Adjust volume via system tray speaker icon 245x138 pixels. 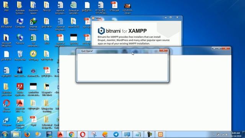[226, 135]
